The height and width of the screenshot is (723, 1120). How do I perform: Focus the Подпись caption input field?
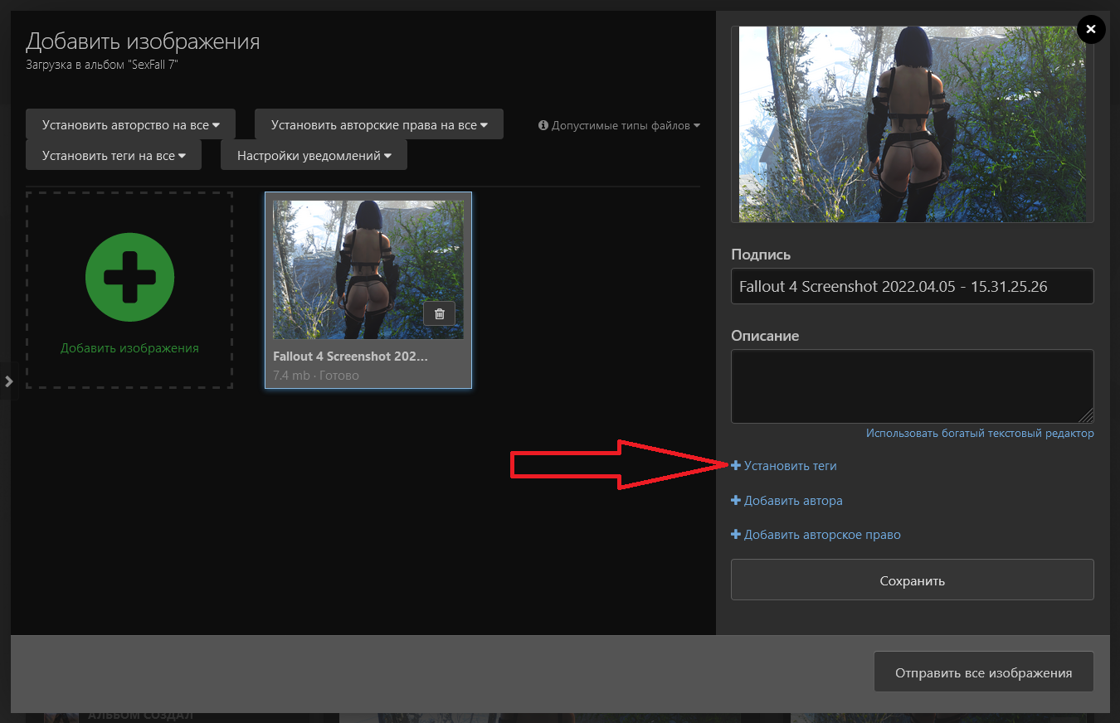(x=912, y=287)
